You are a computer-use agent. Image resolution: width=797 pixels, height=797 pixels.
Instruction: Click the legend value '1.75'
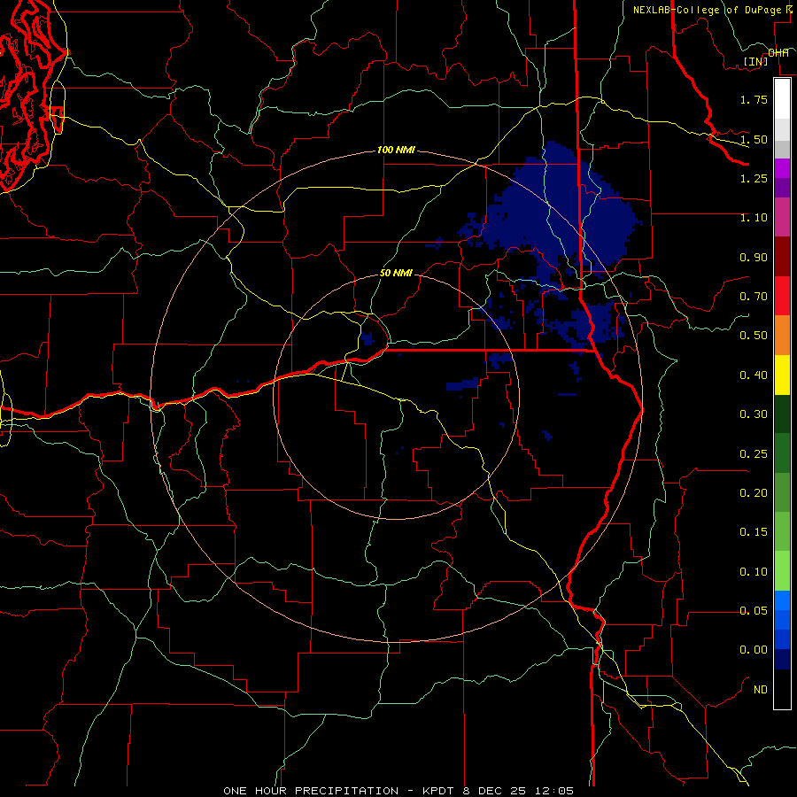pyautogui.click(x=754, y=99)
